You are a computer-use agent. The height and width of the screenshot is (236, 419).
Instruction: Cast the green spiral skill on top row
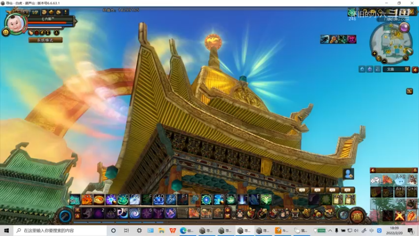[230, 200]
